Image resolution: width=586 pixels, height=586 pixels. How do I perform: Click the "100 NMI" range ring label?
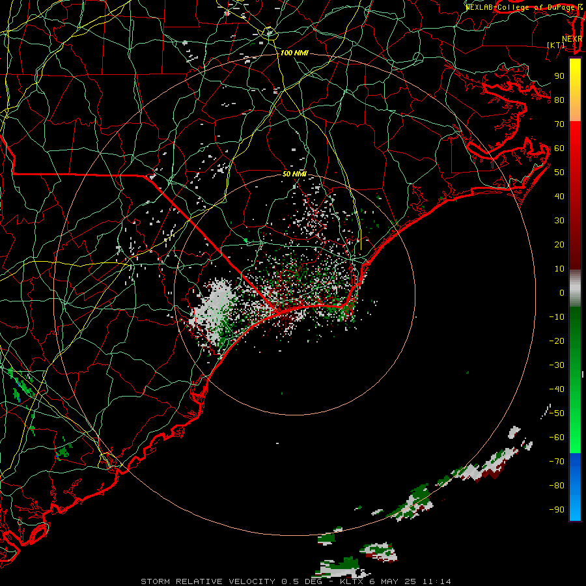pos(294,53)
